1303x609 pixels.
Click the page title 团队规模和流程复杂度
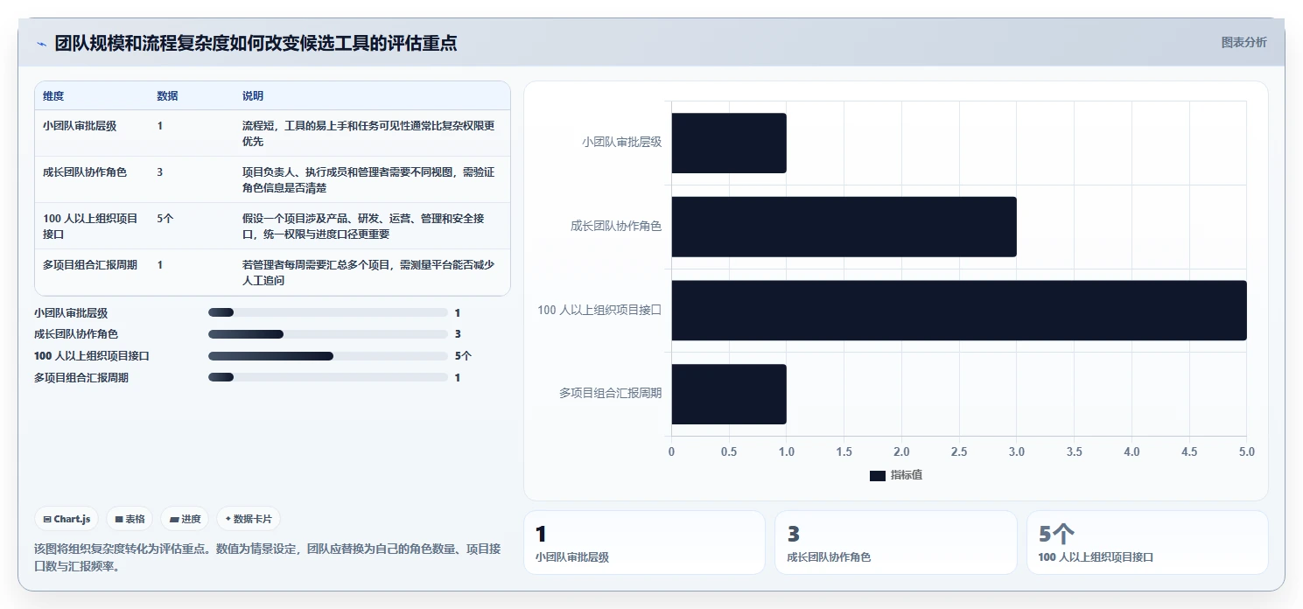pyautogui.click(x=256, y=44)
